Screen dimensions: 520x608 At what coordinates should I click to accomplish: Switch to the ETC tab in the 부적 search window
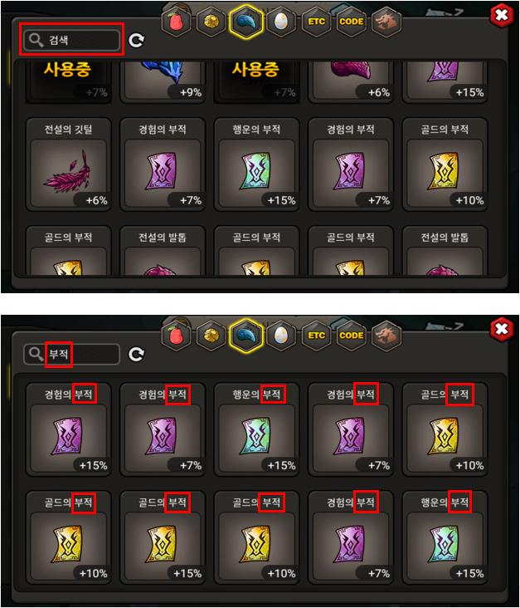(316, 335)
